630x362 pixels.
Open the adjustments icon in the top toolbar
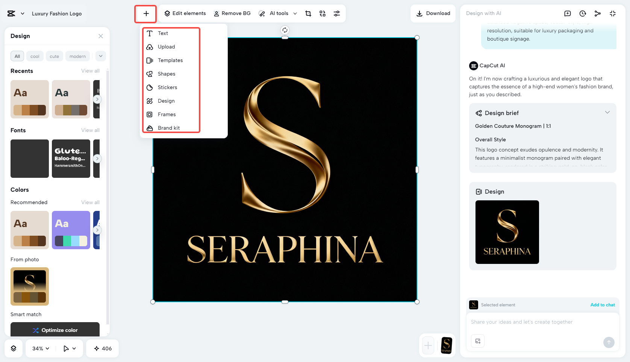pos(337,13)
